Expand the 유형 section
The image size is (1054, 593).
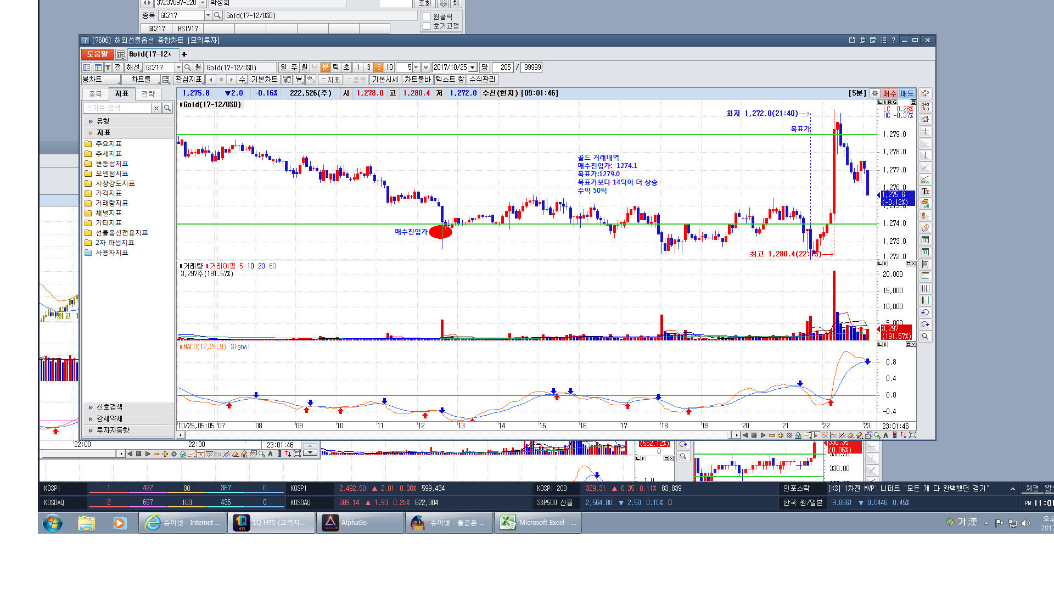[128, 121]
